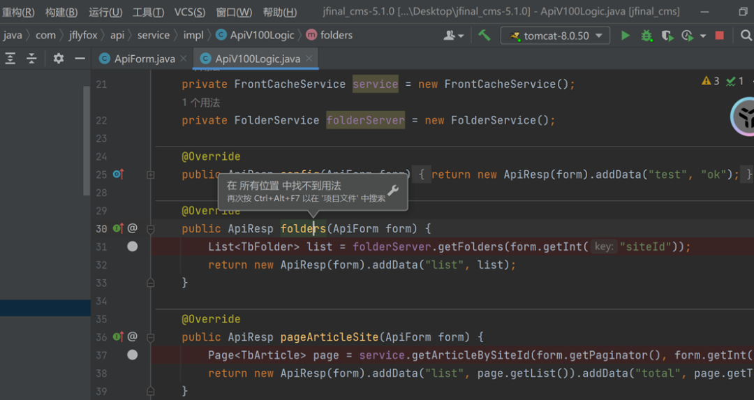Open the AI assistant floating icon
754x400 pixels.
744,117
